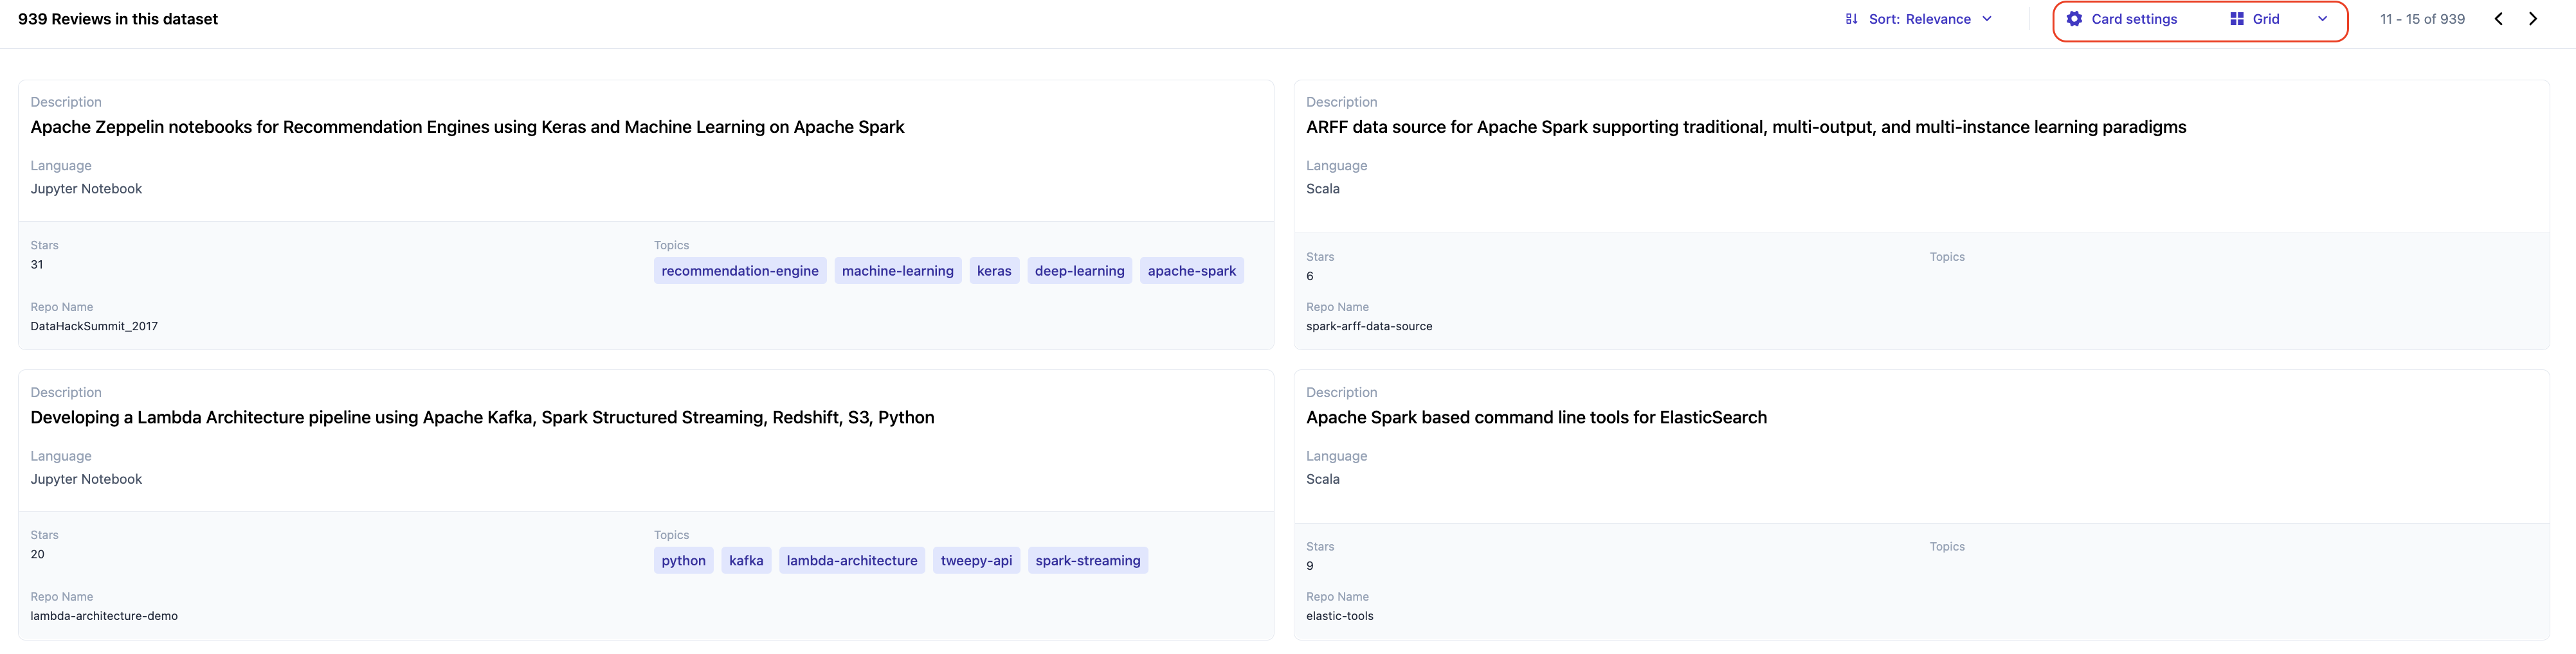Click the machine-learning topic tag
This screenshot has width=2576, height=654.
tap(897, 270)
